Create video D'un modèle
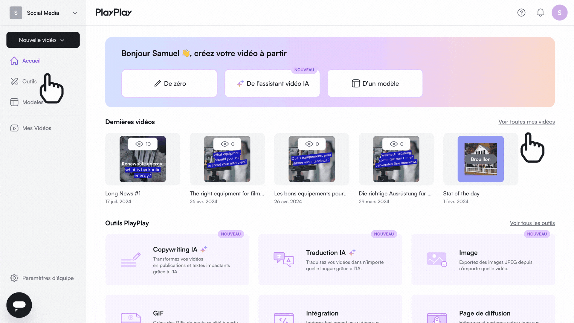Viewport: 574px width, 323px height. pyautogui.click(x=375, y=83)
